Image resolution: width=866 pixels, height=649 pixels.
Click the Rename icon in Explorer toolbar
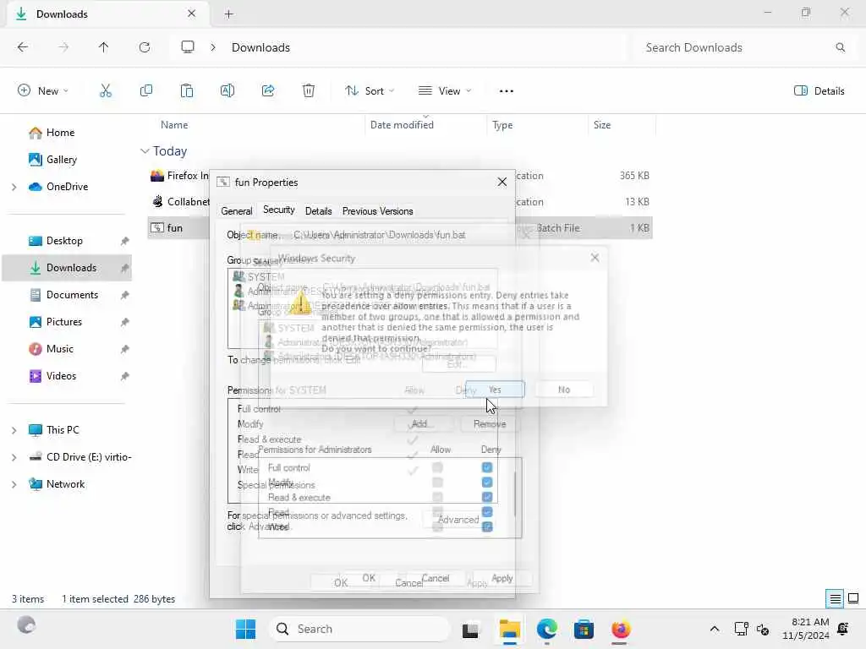click(227, 91)
